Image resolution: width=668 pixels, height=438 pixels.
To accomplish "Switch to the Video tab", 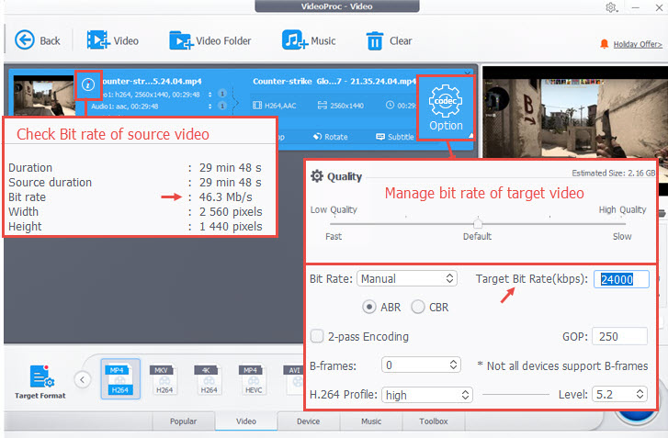I will point(246,421).
